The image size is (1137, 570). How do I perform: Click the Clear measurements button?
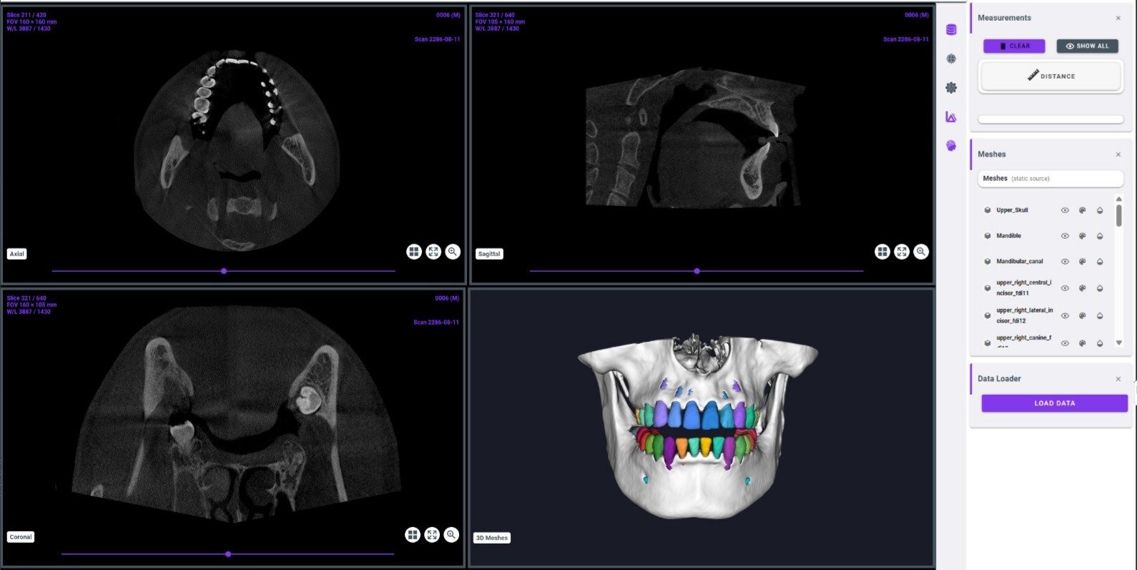[1014, 46]
